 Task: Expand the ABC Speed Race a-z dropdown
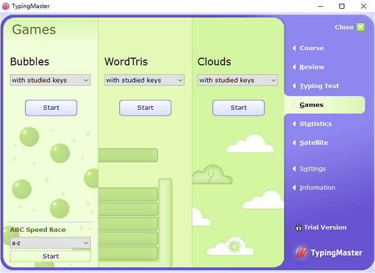50,242
